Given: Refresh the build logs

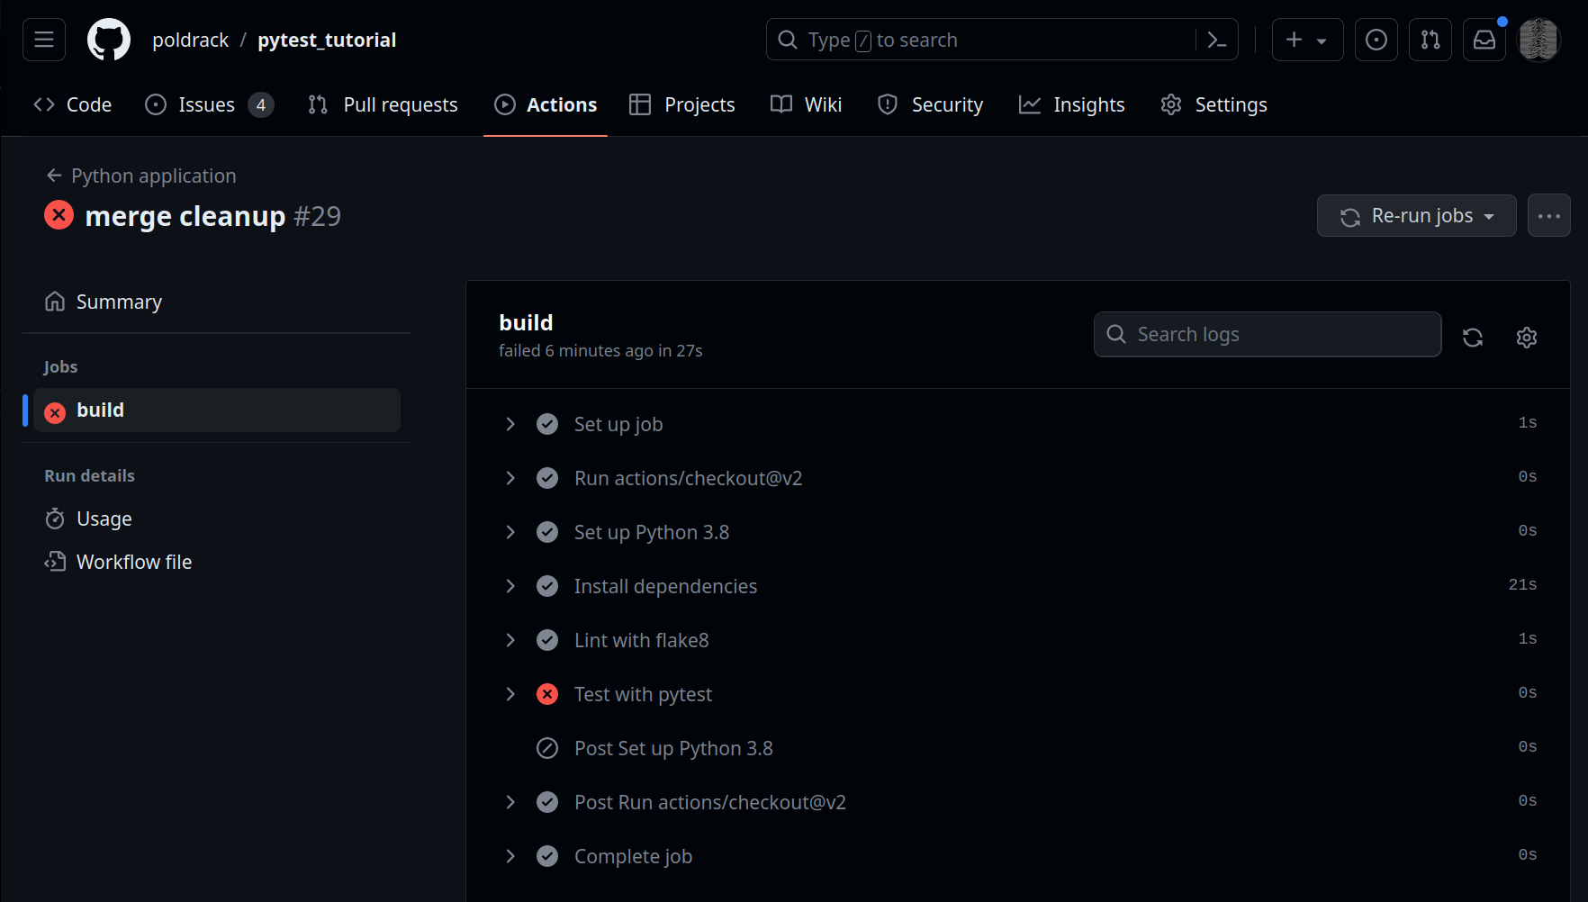Looking at the screenshot, I should click(x=1473, y=337).
